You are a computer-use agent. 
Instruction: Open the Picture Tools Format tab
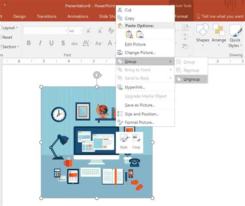pos(181,17)
